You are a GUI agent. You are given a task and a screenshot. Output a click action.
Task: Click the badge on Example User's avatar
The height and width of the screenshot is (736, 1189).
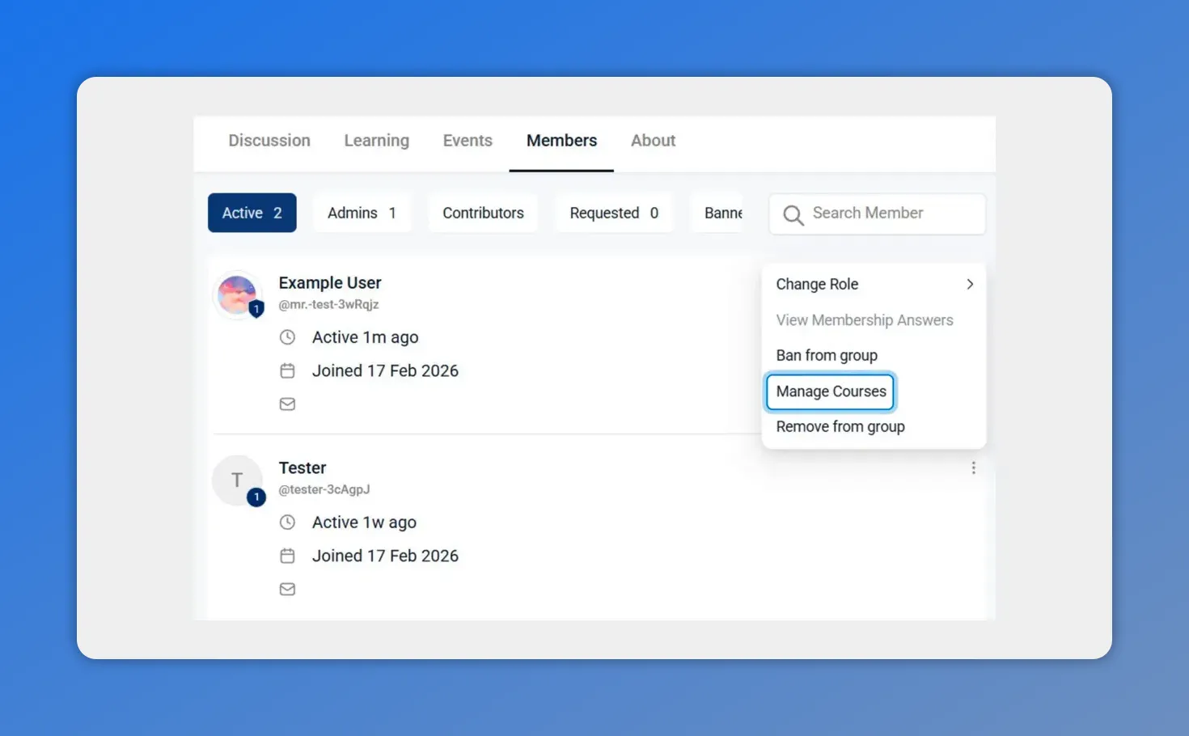coord(256,310)
